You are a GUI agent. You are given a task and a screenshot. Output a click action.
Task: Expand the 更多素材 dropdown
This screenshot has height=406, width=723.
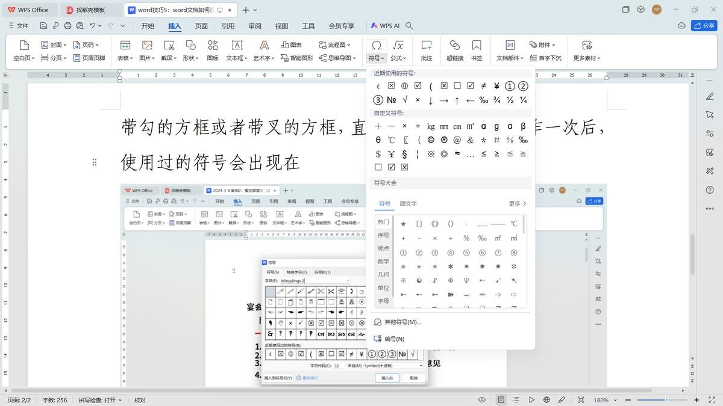587,58
